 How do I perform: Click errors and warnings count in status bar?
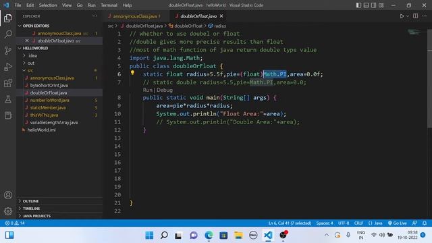[x=15, y=223]
